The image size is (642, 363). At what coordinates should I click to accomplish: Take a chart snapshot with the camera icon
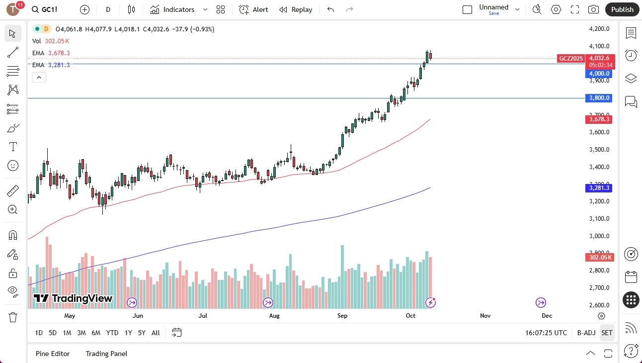coord(593,9)
